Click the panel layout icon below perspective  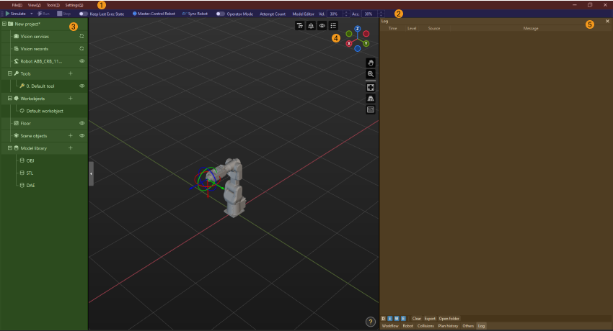point(370,110)
